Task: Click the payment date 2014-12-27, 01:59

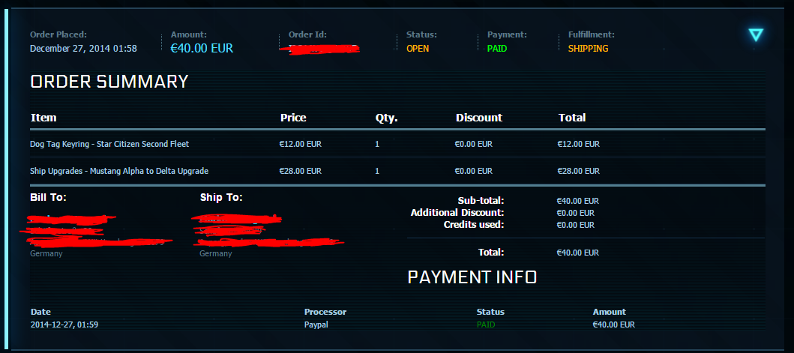Action: point(64,325)
